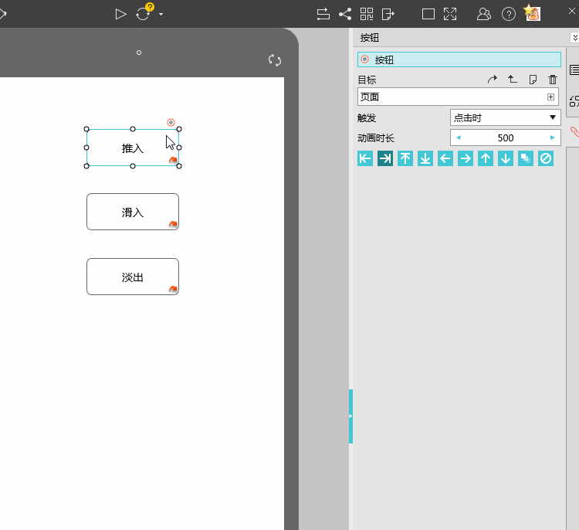Screen dimensions: 579x530
Task: Open the user account icon
Action: click(484, 15)
